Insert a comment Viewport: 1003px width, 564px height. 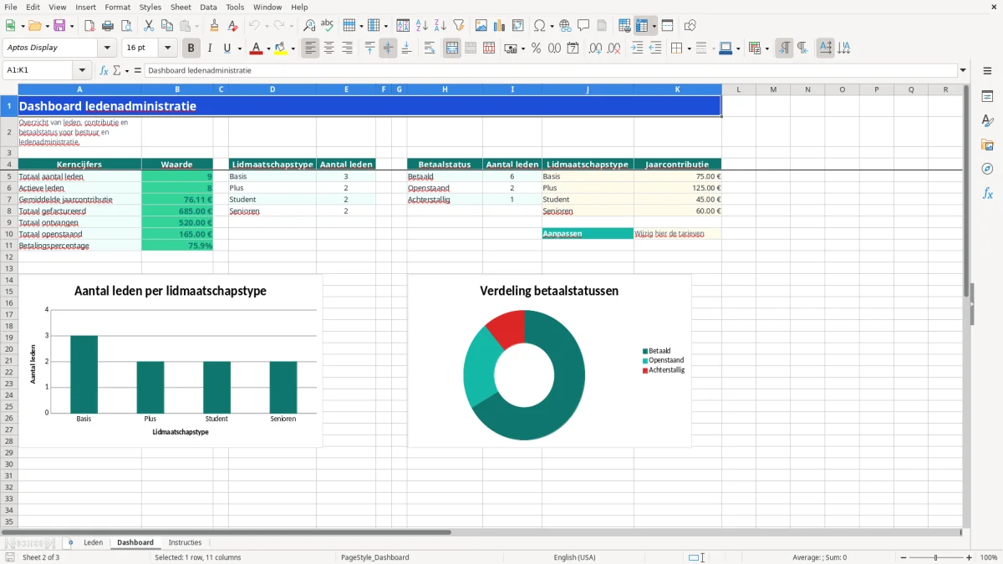(x=583, y=26)
